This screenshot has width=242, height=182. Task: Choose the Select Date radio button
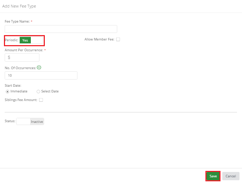(38, 92)
